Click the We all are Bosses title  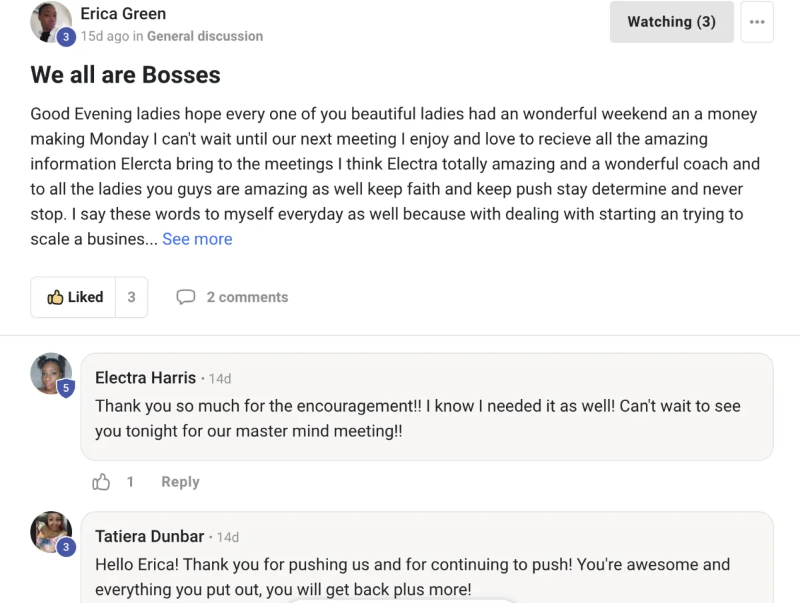(125, 75)
